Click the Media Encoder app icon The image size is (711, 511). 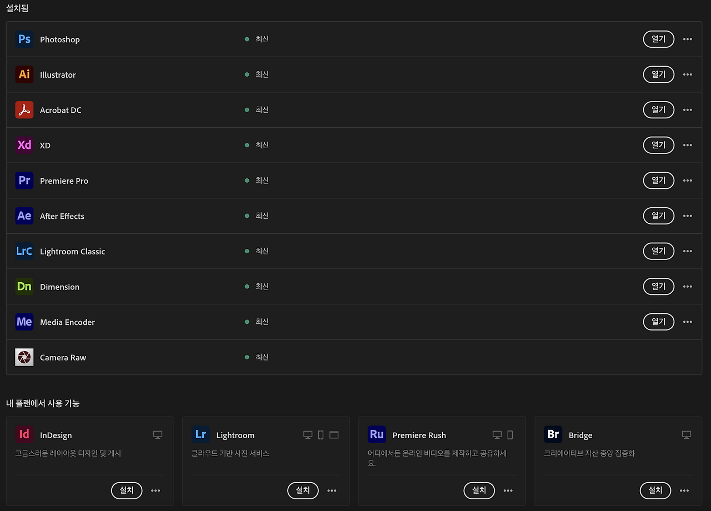(x=24, y=322)
